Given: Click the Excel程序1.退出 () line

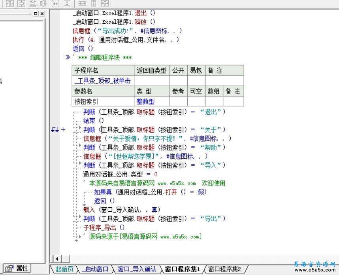Looking at the screenshot, I should (x=114, y=13).
